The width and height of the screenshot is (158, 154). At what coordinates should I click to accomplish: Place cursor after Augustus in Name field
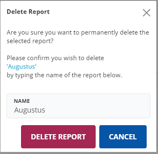pyautogui.click(x=46, y=110)
